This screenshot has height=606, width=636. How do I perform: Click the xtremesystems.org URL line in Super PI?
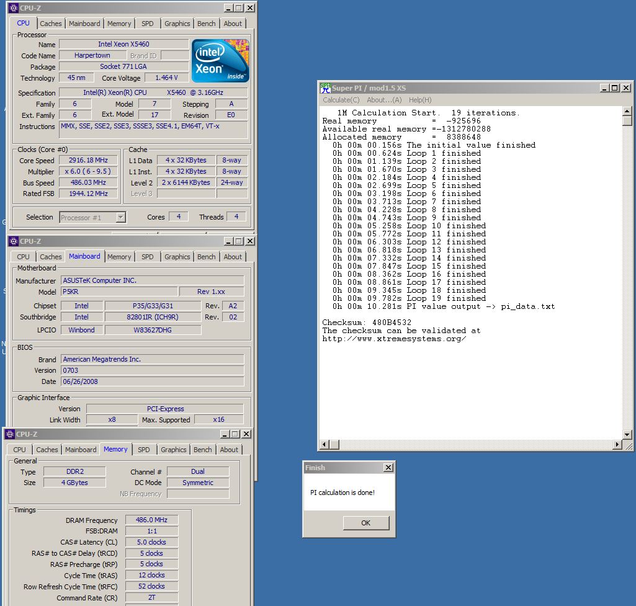pos(394,339)
